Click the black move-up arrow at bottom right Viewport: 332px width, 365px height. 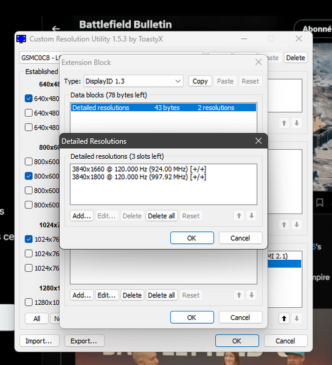[x=284, y=318]
